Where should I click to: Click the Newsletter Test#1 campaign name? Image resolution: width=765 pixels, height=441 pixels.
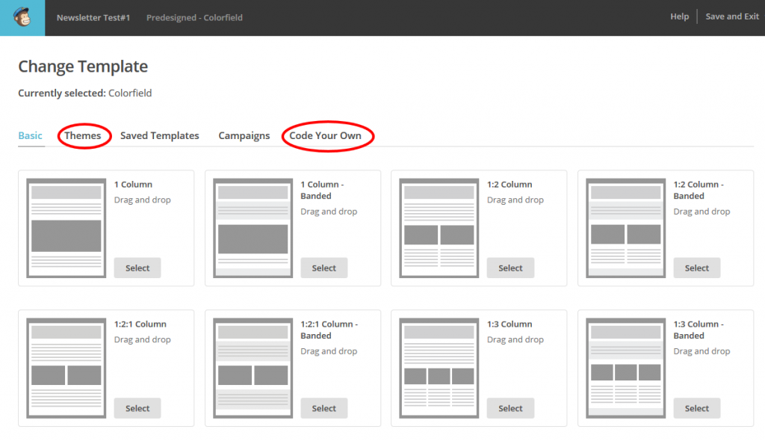click(x=93, y=17)
